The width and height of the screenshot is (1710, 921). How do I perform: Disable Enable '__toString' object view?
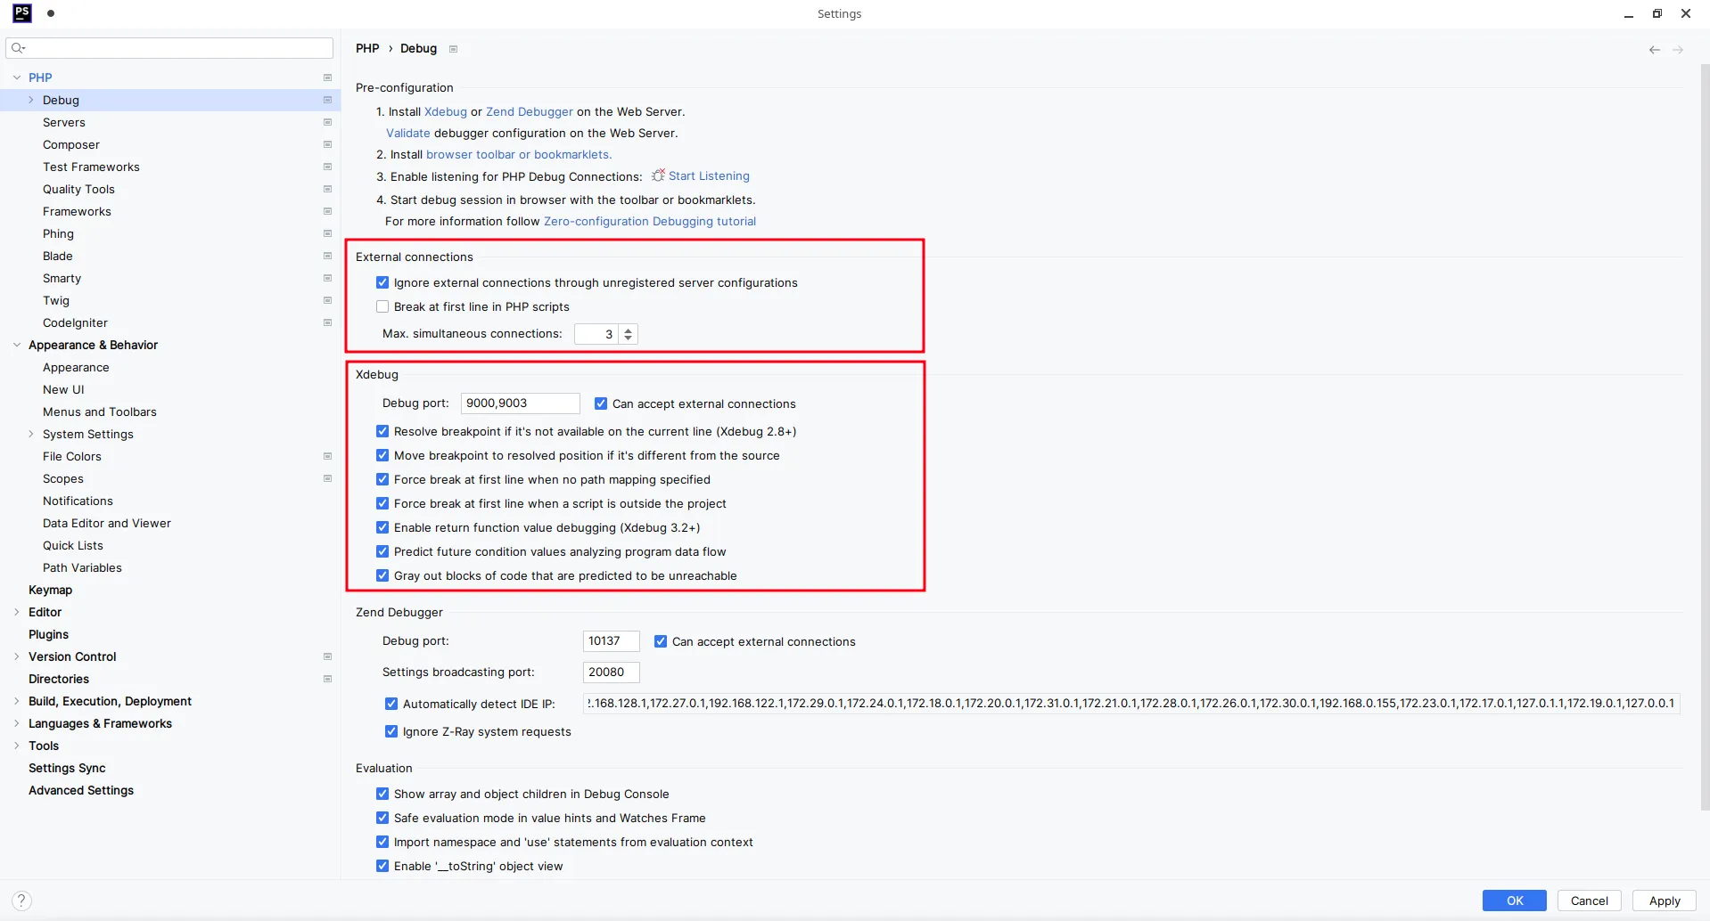(382, 866)
